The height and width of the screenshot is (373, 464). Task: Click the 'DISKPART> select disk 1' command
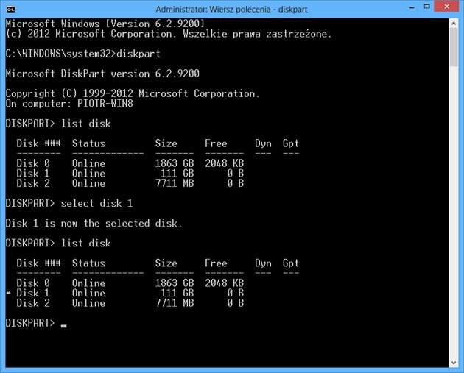click(69, 203)
